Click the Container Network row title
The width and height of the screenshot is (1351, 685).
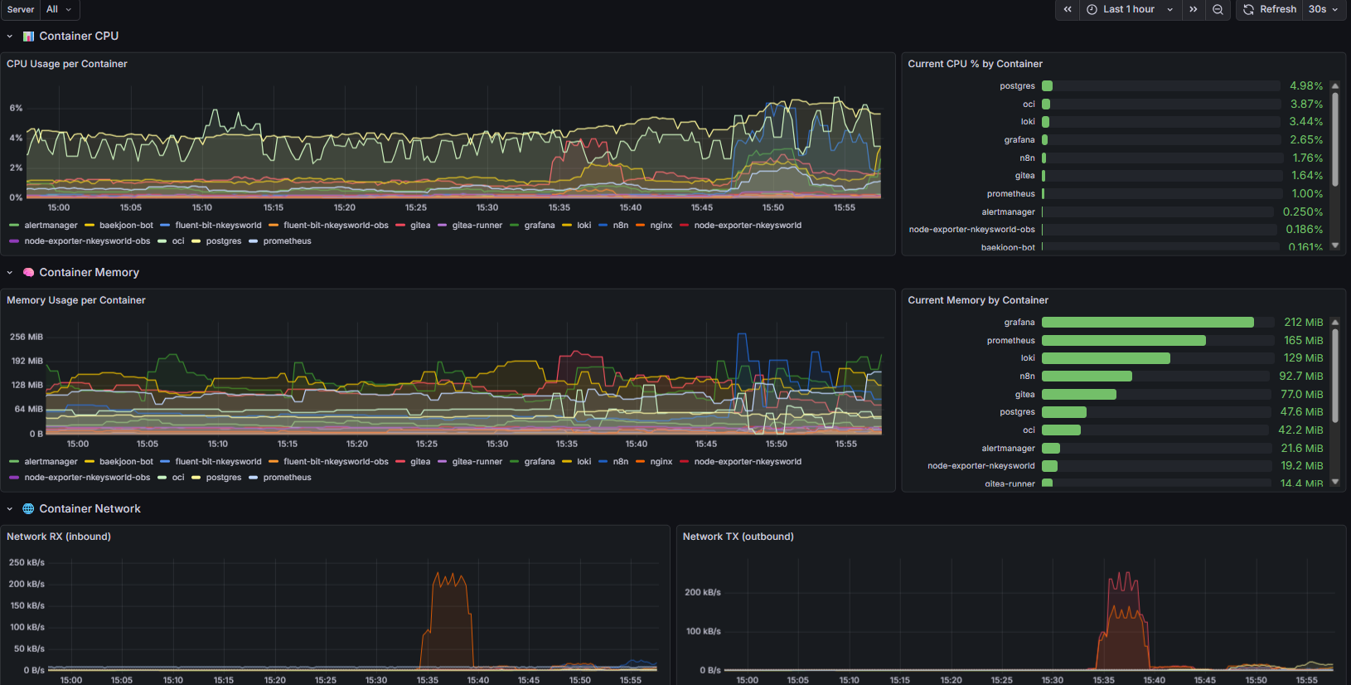point(90,509)
